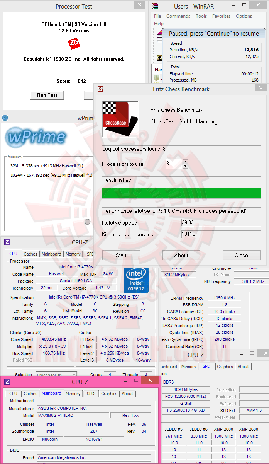Open the Selection Processor #1 dropdown in CPU-Z
The height and width of the screenshot is (464, 269).
click(x=56, y=374)
